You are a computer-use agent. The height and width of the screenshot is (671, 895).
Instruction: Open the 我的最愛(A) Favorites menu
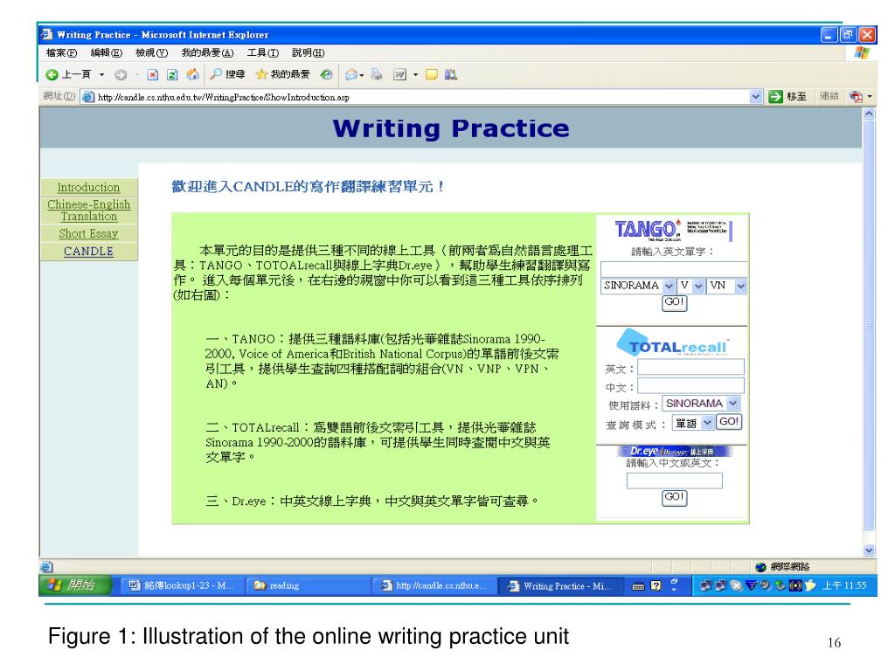[207, 53]
